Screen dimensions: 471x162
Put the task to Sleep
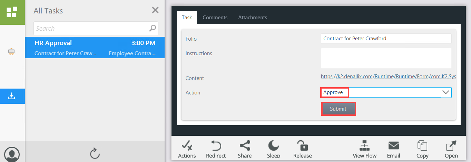click(274, 150)
